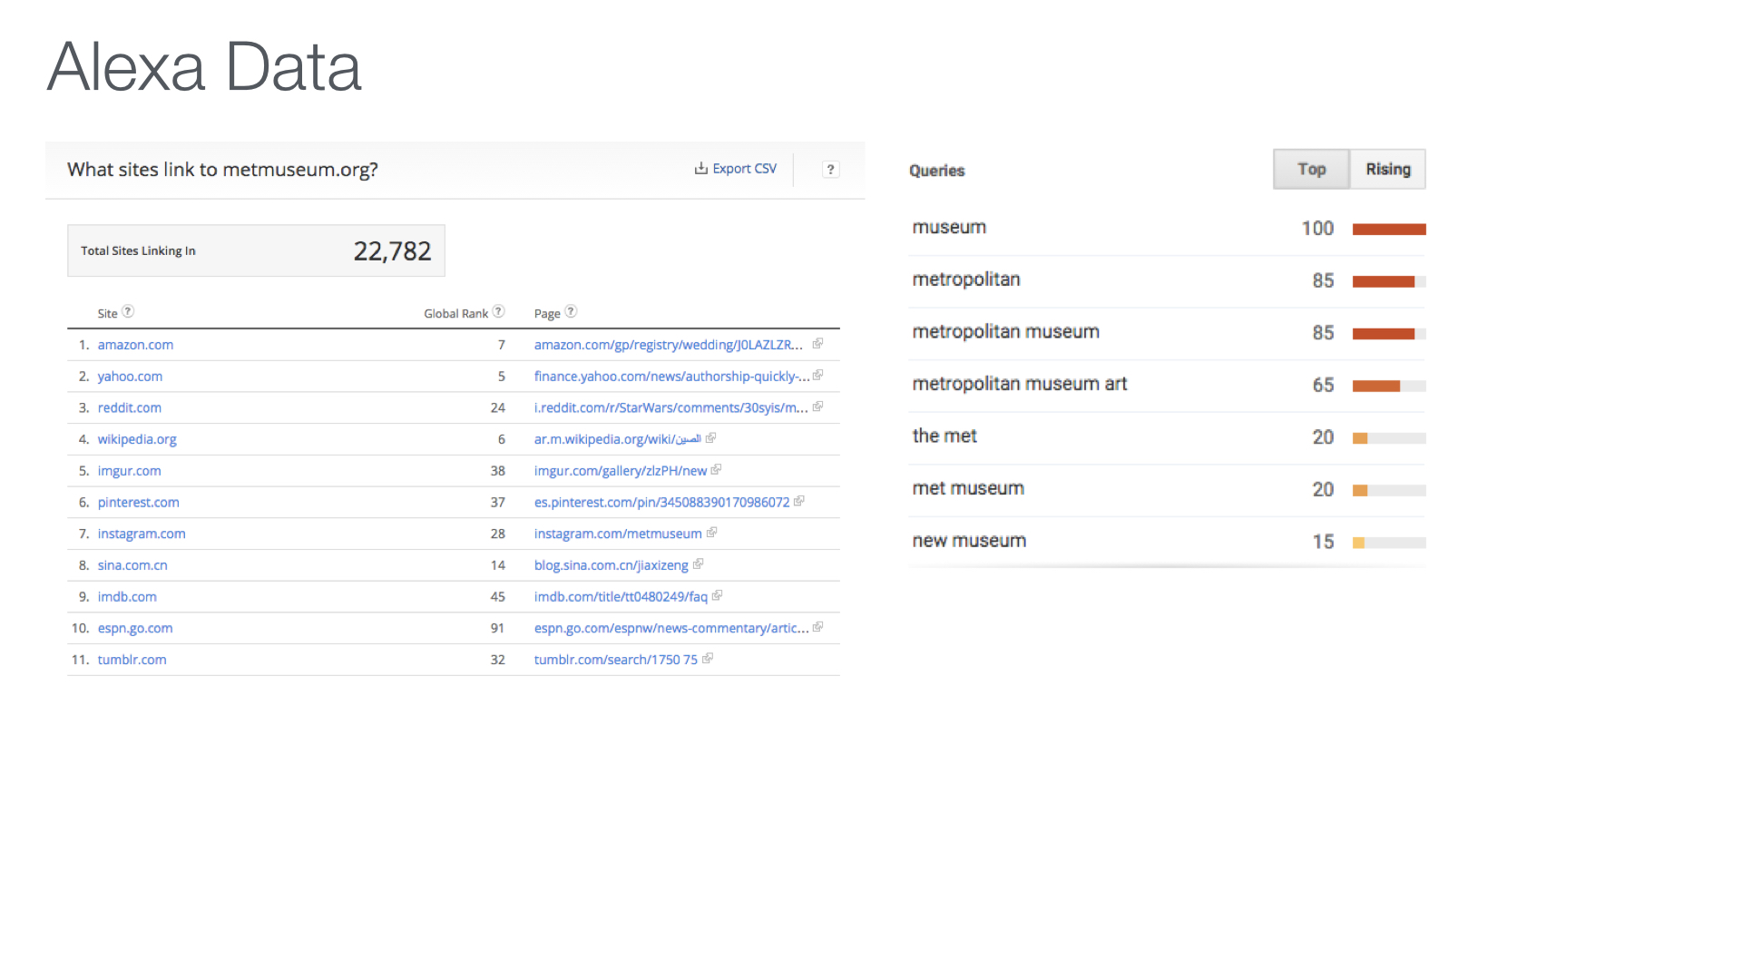Image resolution: width=1742 pixels, height=980 pixels.
Task: Open instagram.com/metmuseum page link
Action: point(618,534)
